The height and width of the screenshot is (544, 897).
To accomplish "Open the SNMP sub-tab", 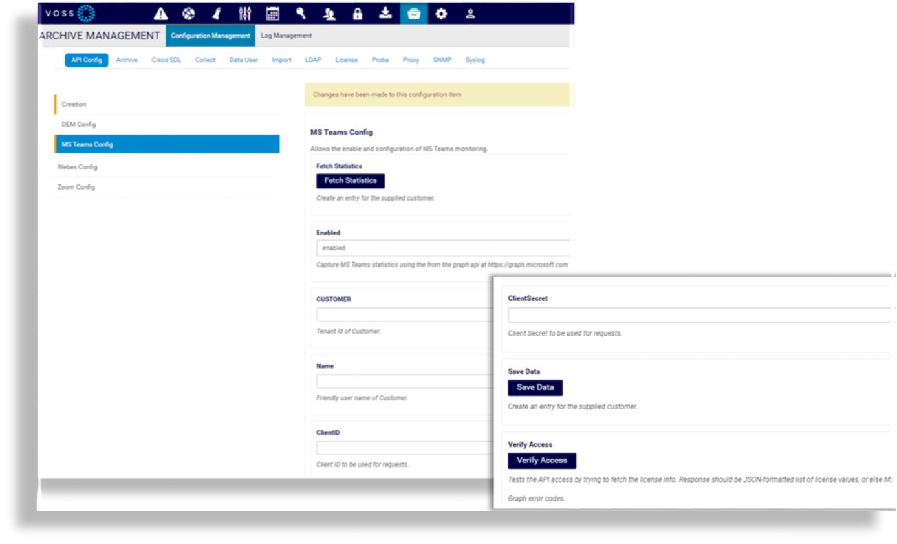I will (x=442, y=60).
